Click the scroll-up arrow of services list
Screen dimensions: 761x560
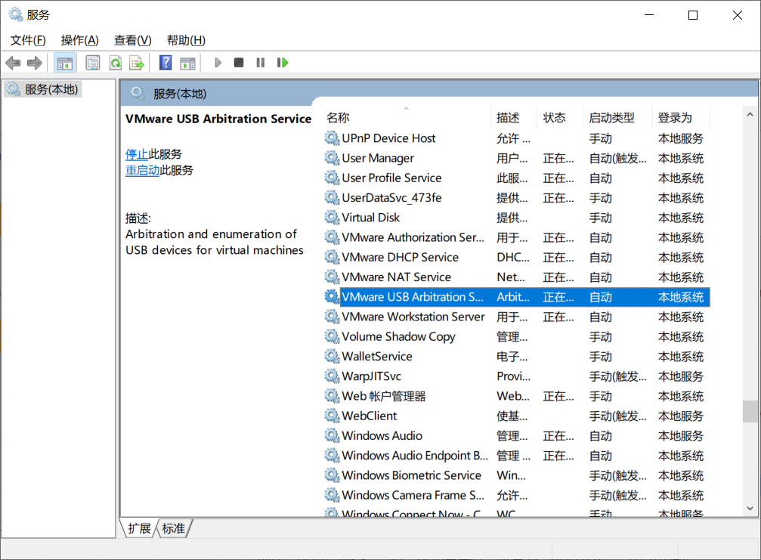[x=750, y=115]
